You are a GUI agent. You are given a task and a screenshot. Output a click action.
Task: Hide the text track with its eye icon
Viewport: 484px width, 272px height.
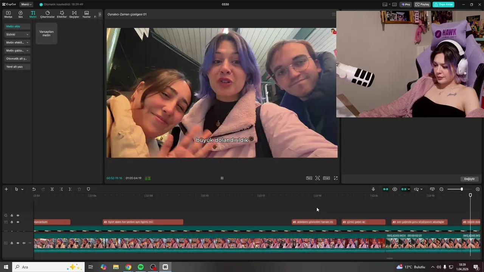coord(18,222)
